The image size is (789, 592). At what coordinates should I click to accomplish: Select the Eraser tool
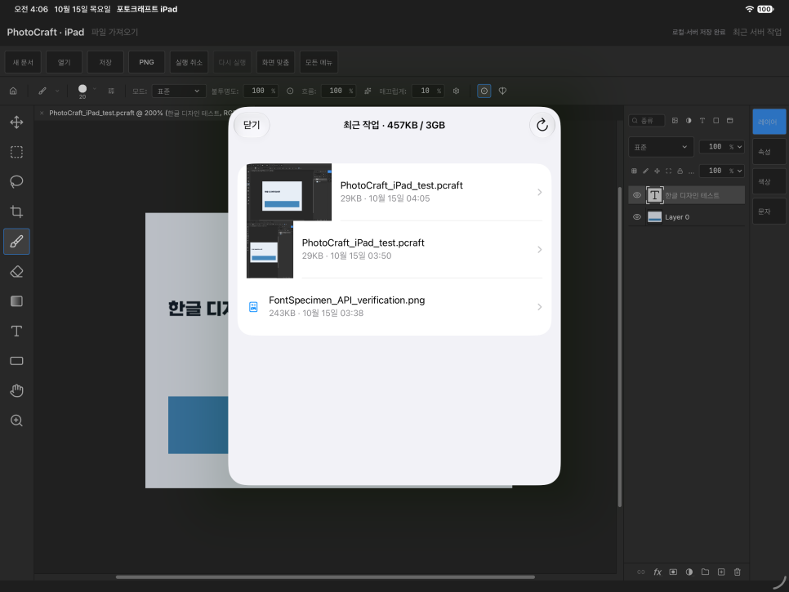click(16, 272)
